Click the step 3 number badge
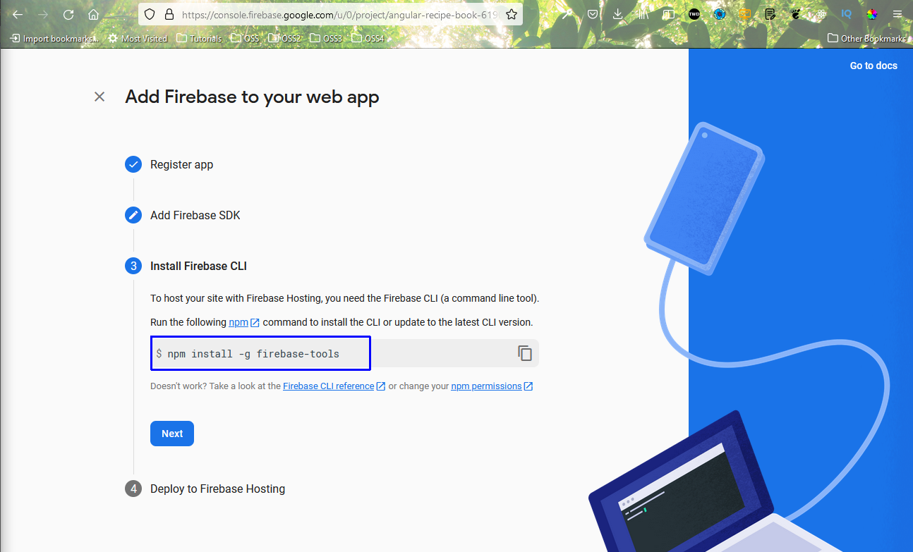 [x=133, y=266]
